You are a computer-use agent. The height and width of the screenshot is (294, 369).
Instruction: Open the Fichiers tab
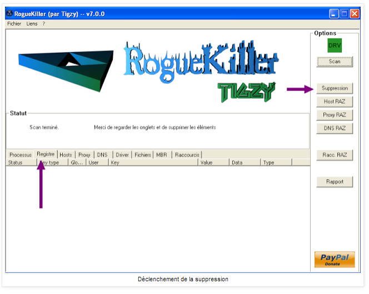click(x=143, y=155)
